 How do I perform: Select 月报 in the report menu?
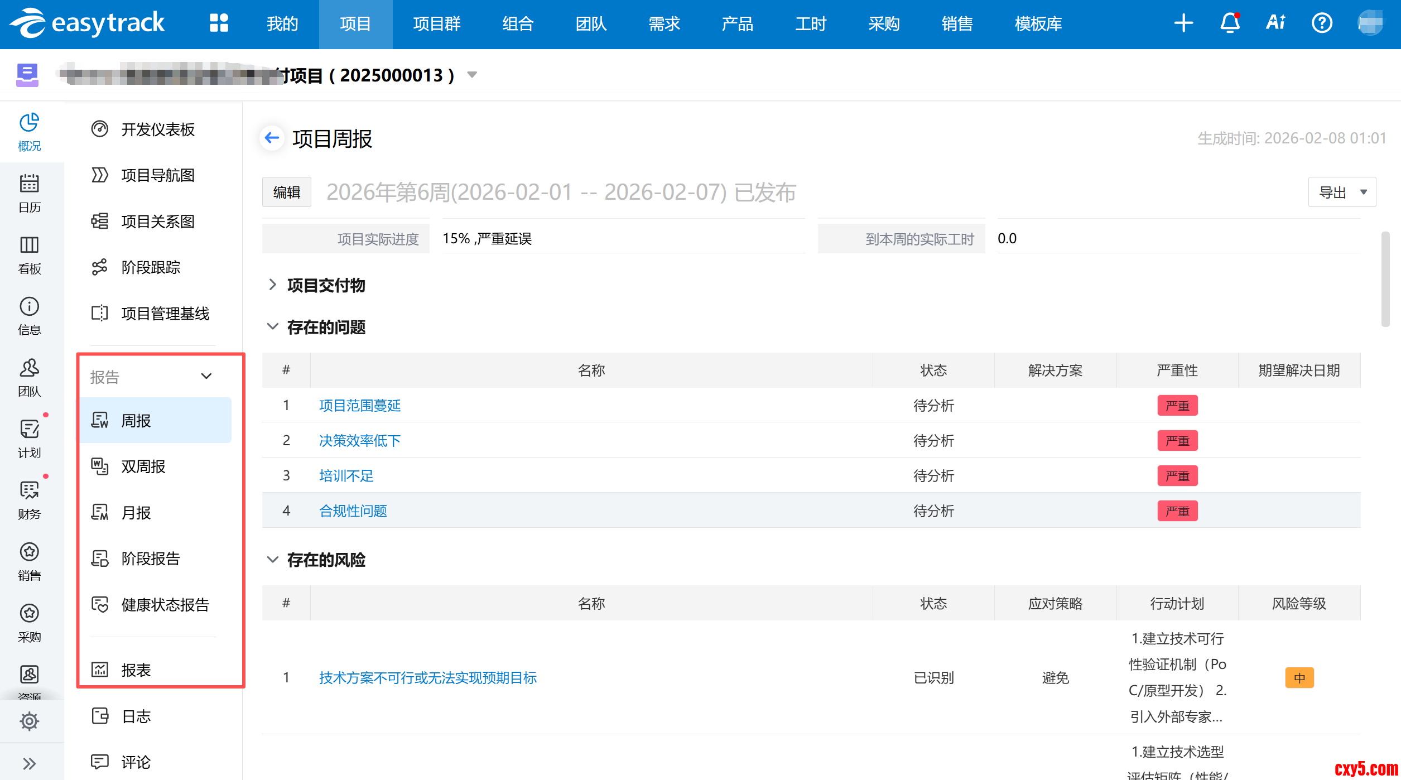(136, 512)
